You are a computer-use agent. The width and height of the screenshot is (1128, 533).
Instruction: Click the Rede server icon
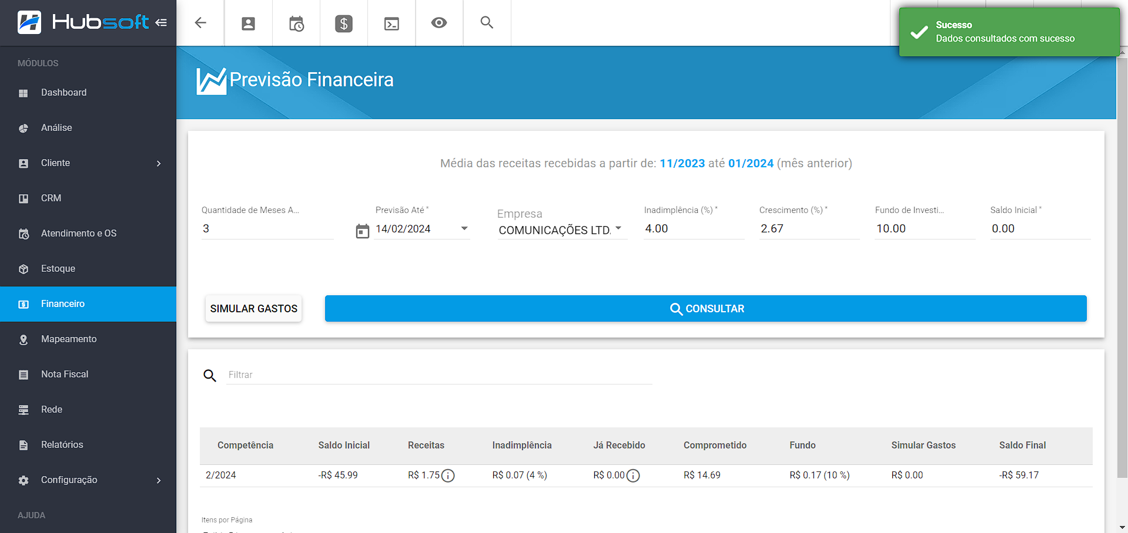pos(24,410)
